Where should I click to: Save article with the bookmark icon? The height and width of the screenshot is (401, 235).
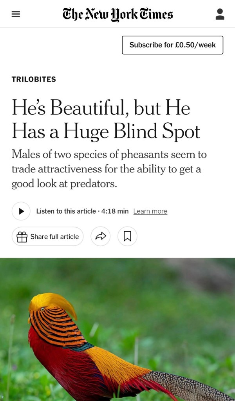tap(127, 236)
